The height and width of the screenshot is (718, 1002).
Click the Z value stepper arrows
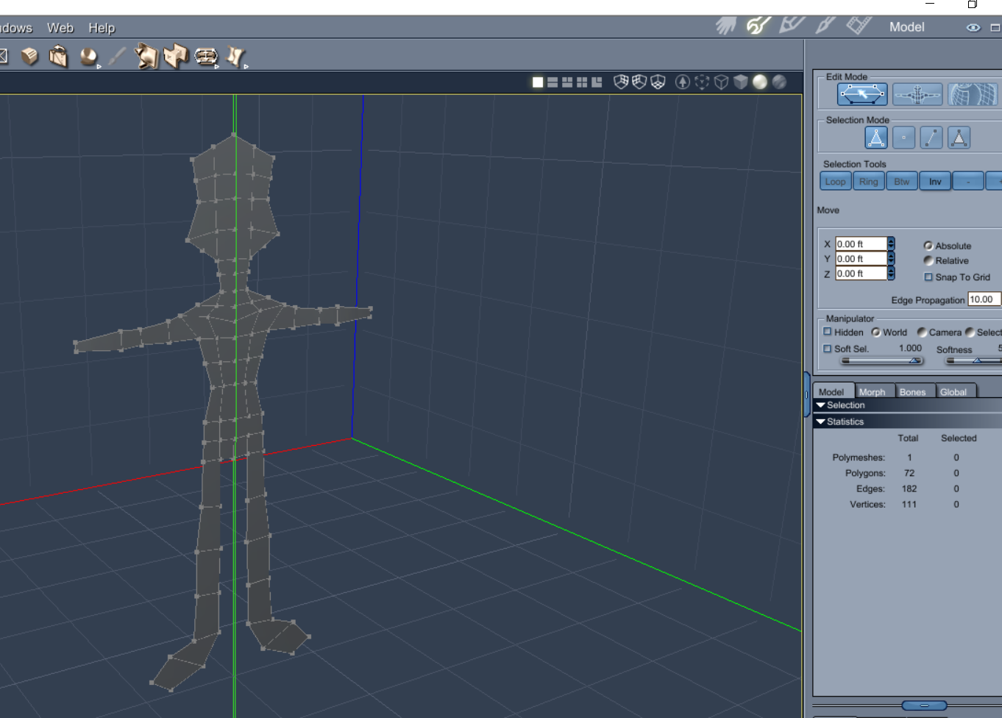[891, 273]
